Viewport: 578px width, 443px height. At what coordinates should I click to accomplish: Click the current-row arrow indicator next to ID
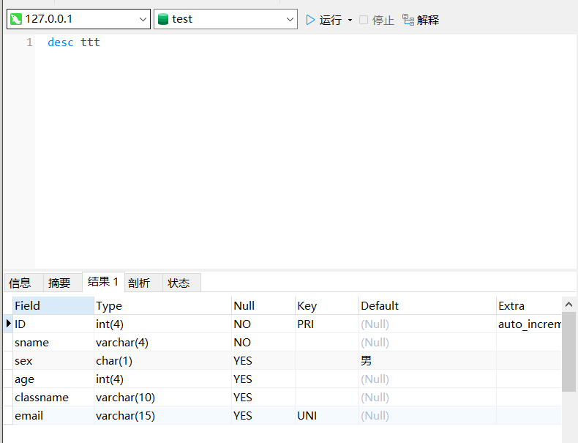[9, 324]
